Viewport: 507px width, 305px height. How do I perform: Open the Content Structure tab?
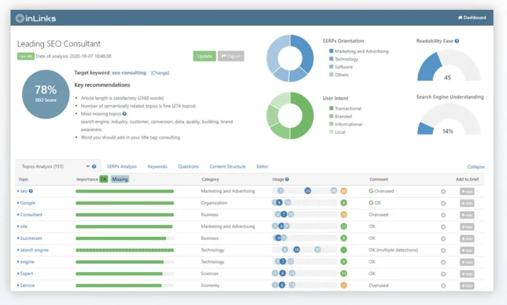227,167
